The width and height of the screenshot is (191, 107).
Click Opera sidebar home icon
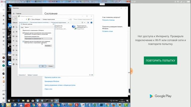[4, 16]
